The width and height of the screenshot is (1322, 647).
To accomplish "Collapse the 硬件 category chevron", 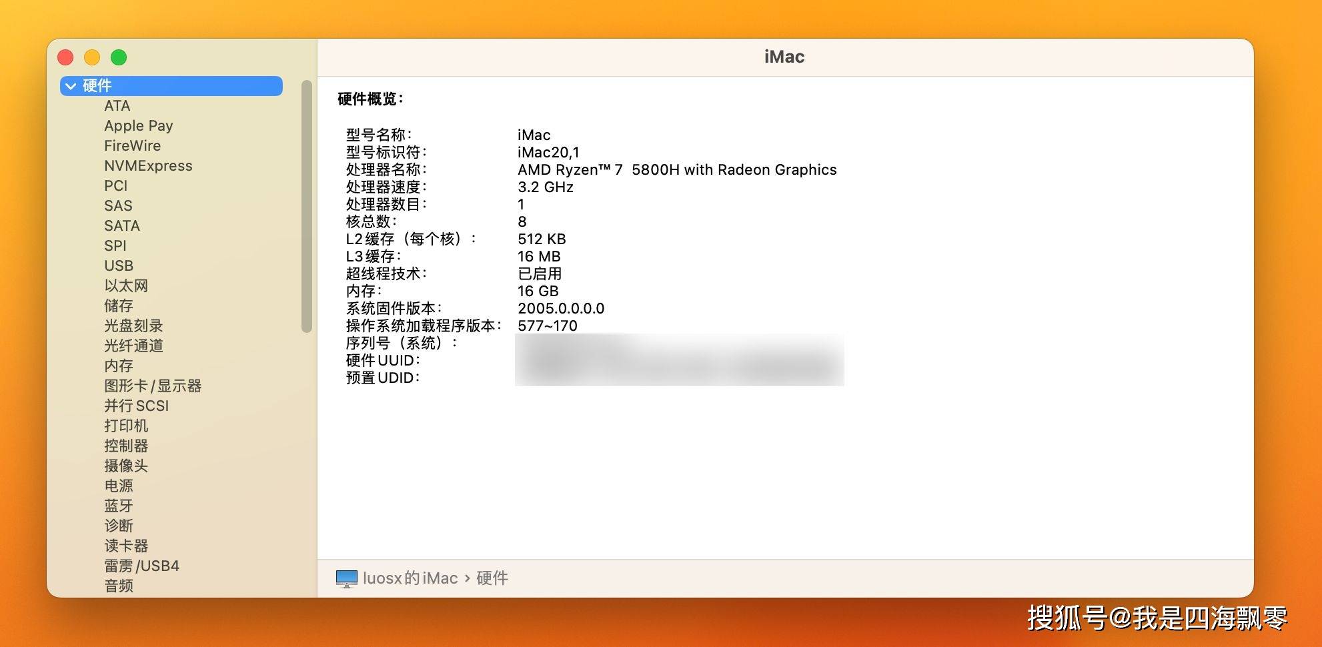I will point(71,86).
